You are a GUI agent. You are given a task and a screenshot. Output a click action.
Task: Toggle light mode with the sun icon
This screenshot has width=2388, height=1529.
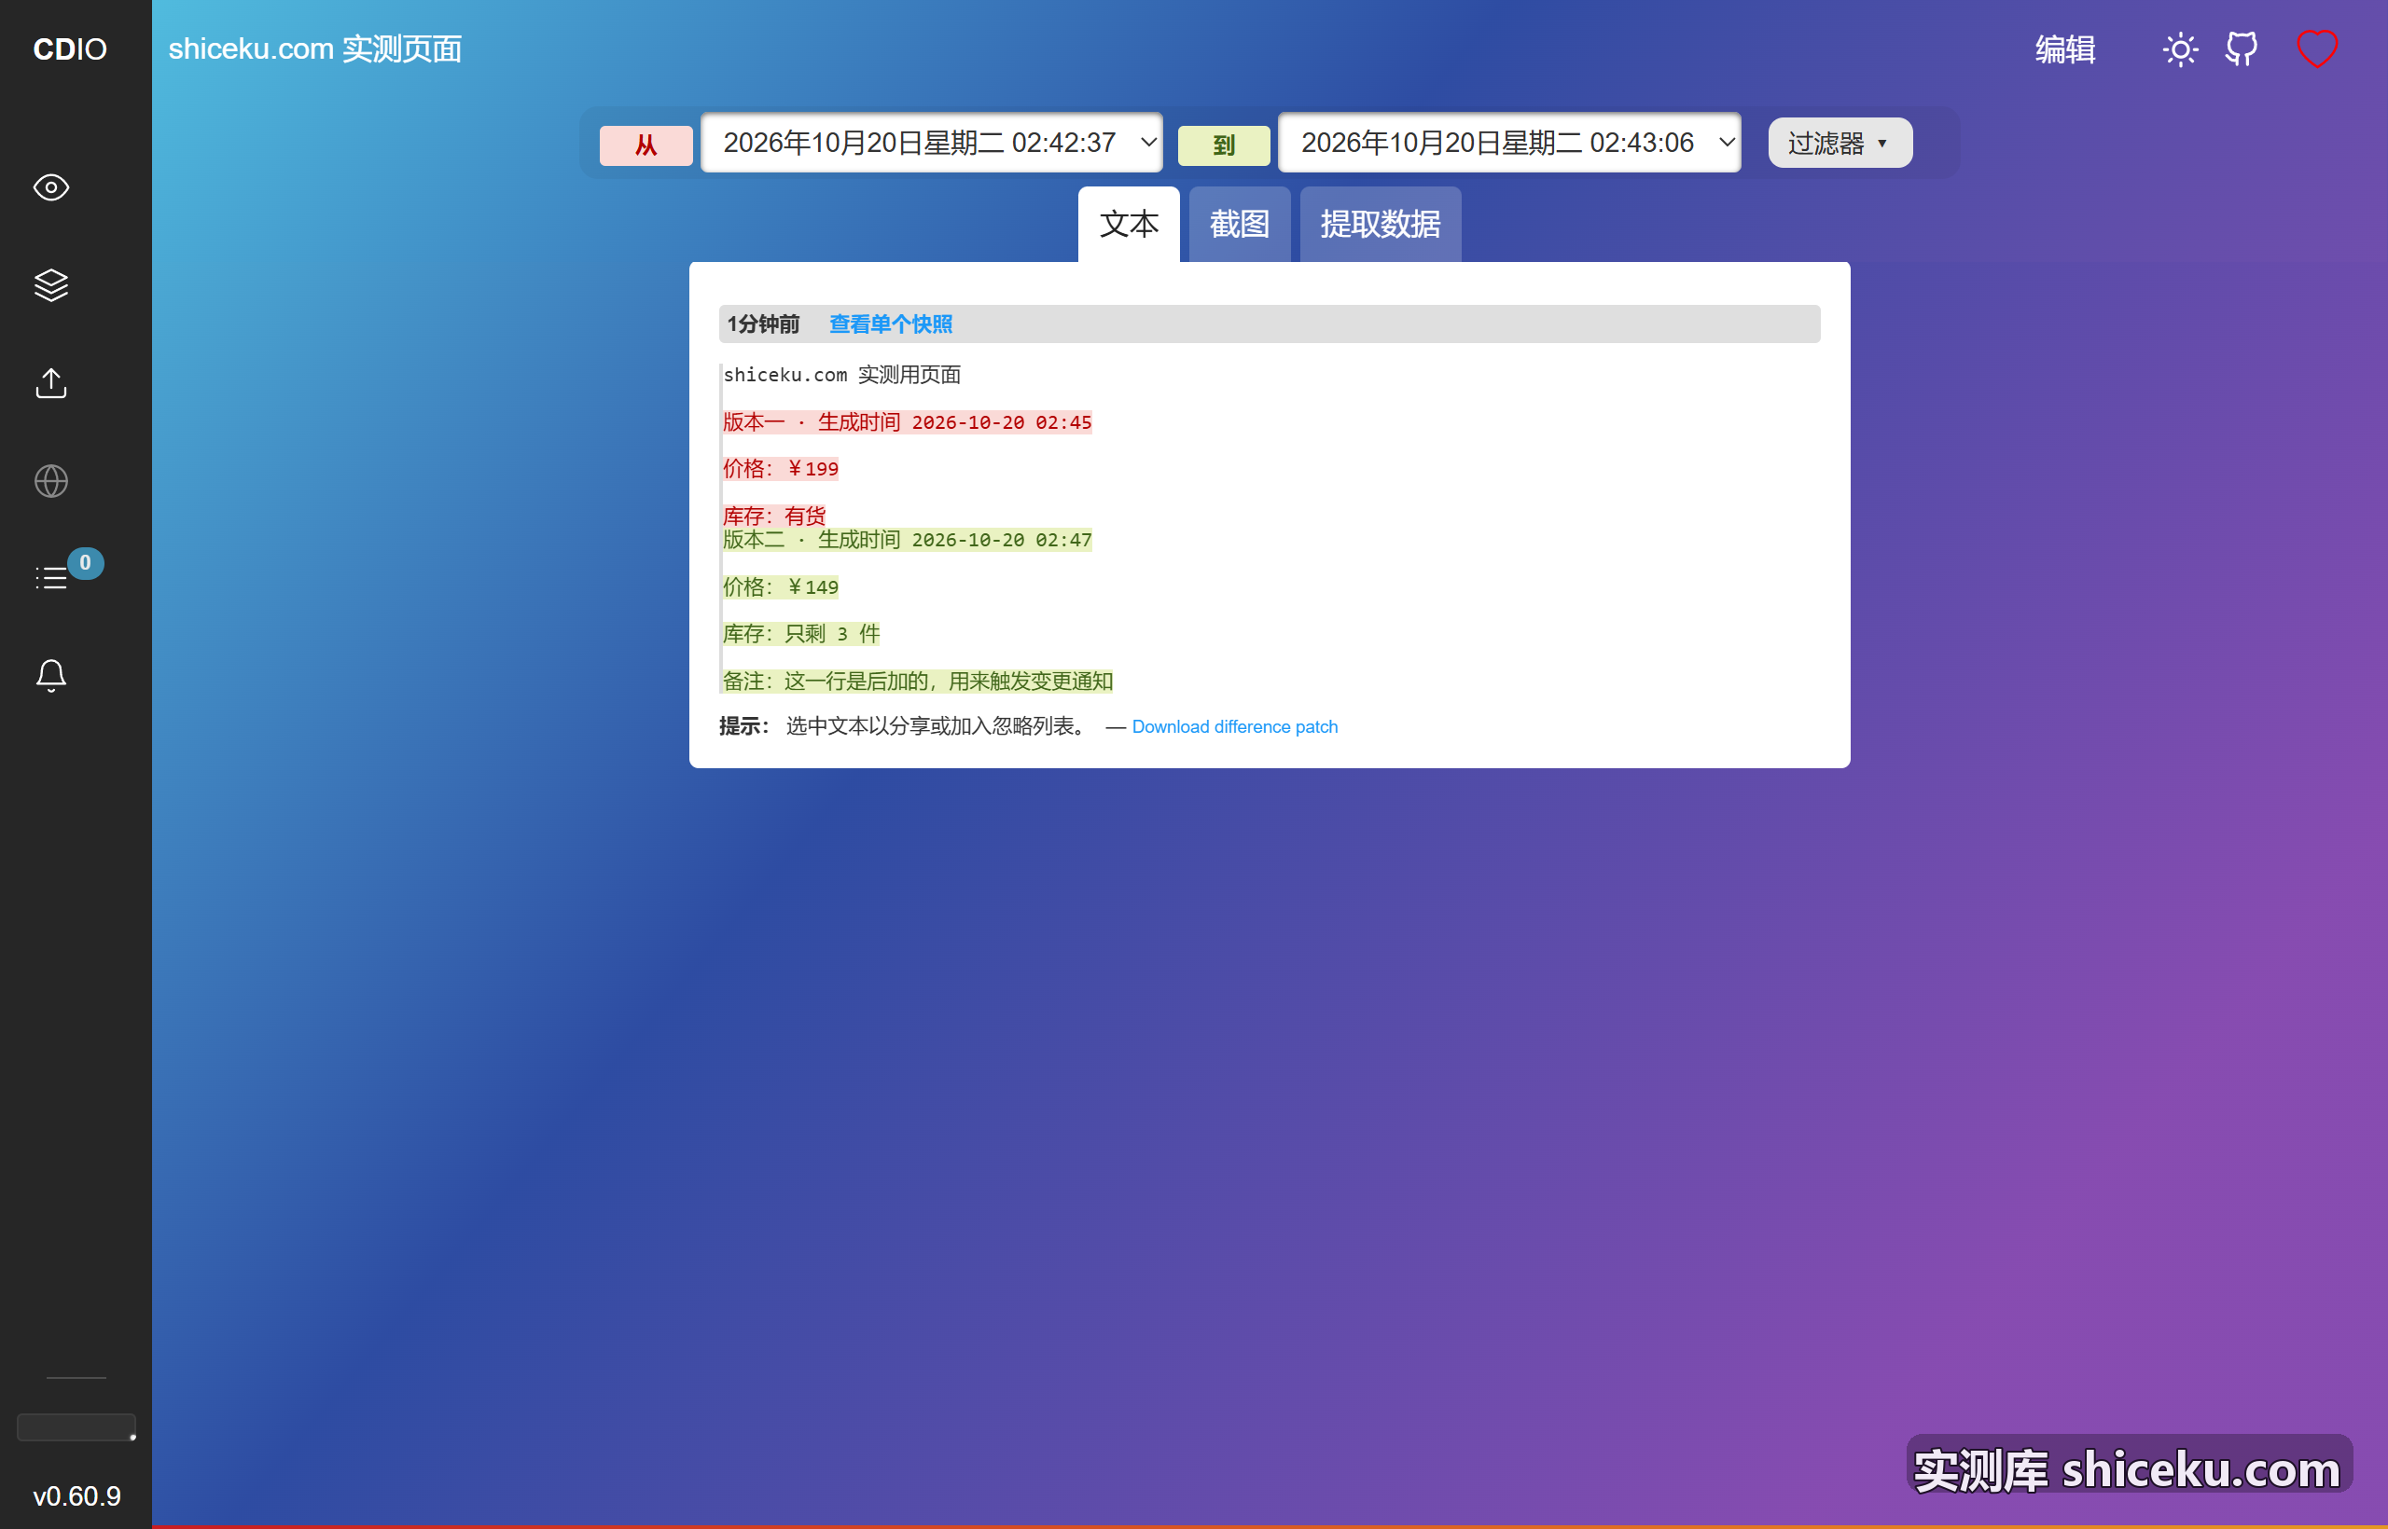click(2179, 48)
